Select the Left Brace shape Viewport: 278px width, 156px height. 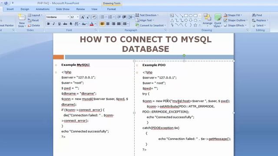[186, 25]
